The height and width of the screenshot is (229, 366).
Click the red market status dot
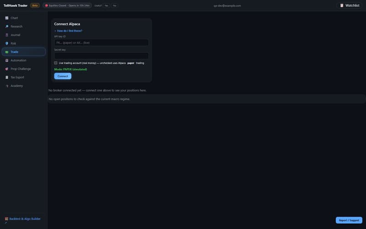(46, 5)
